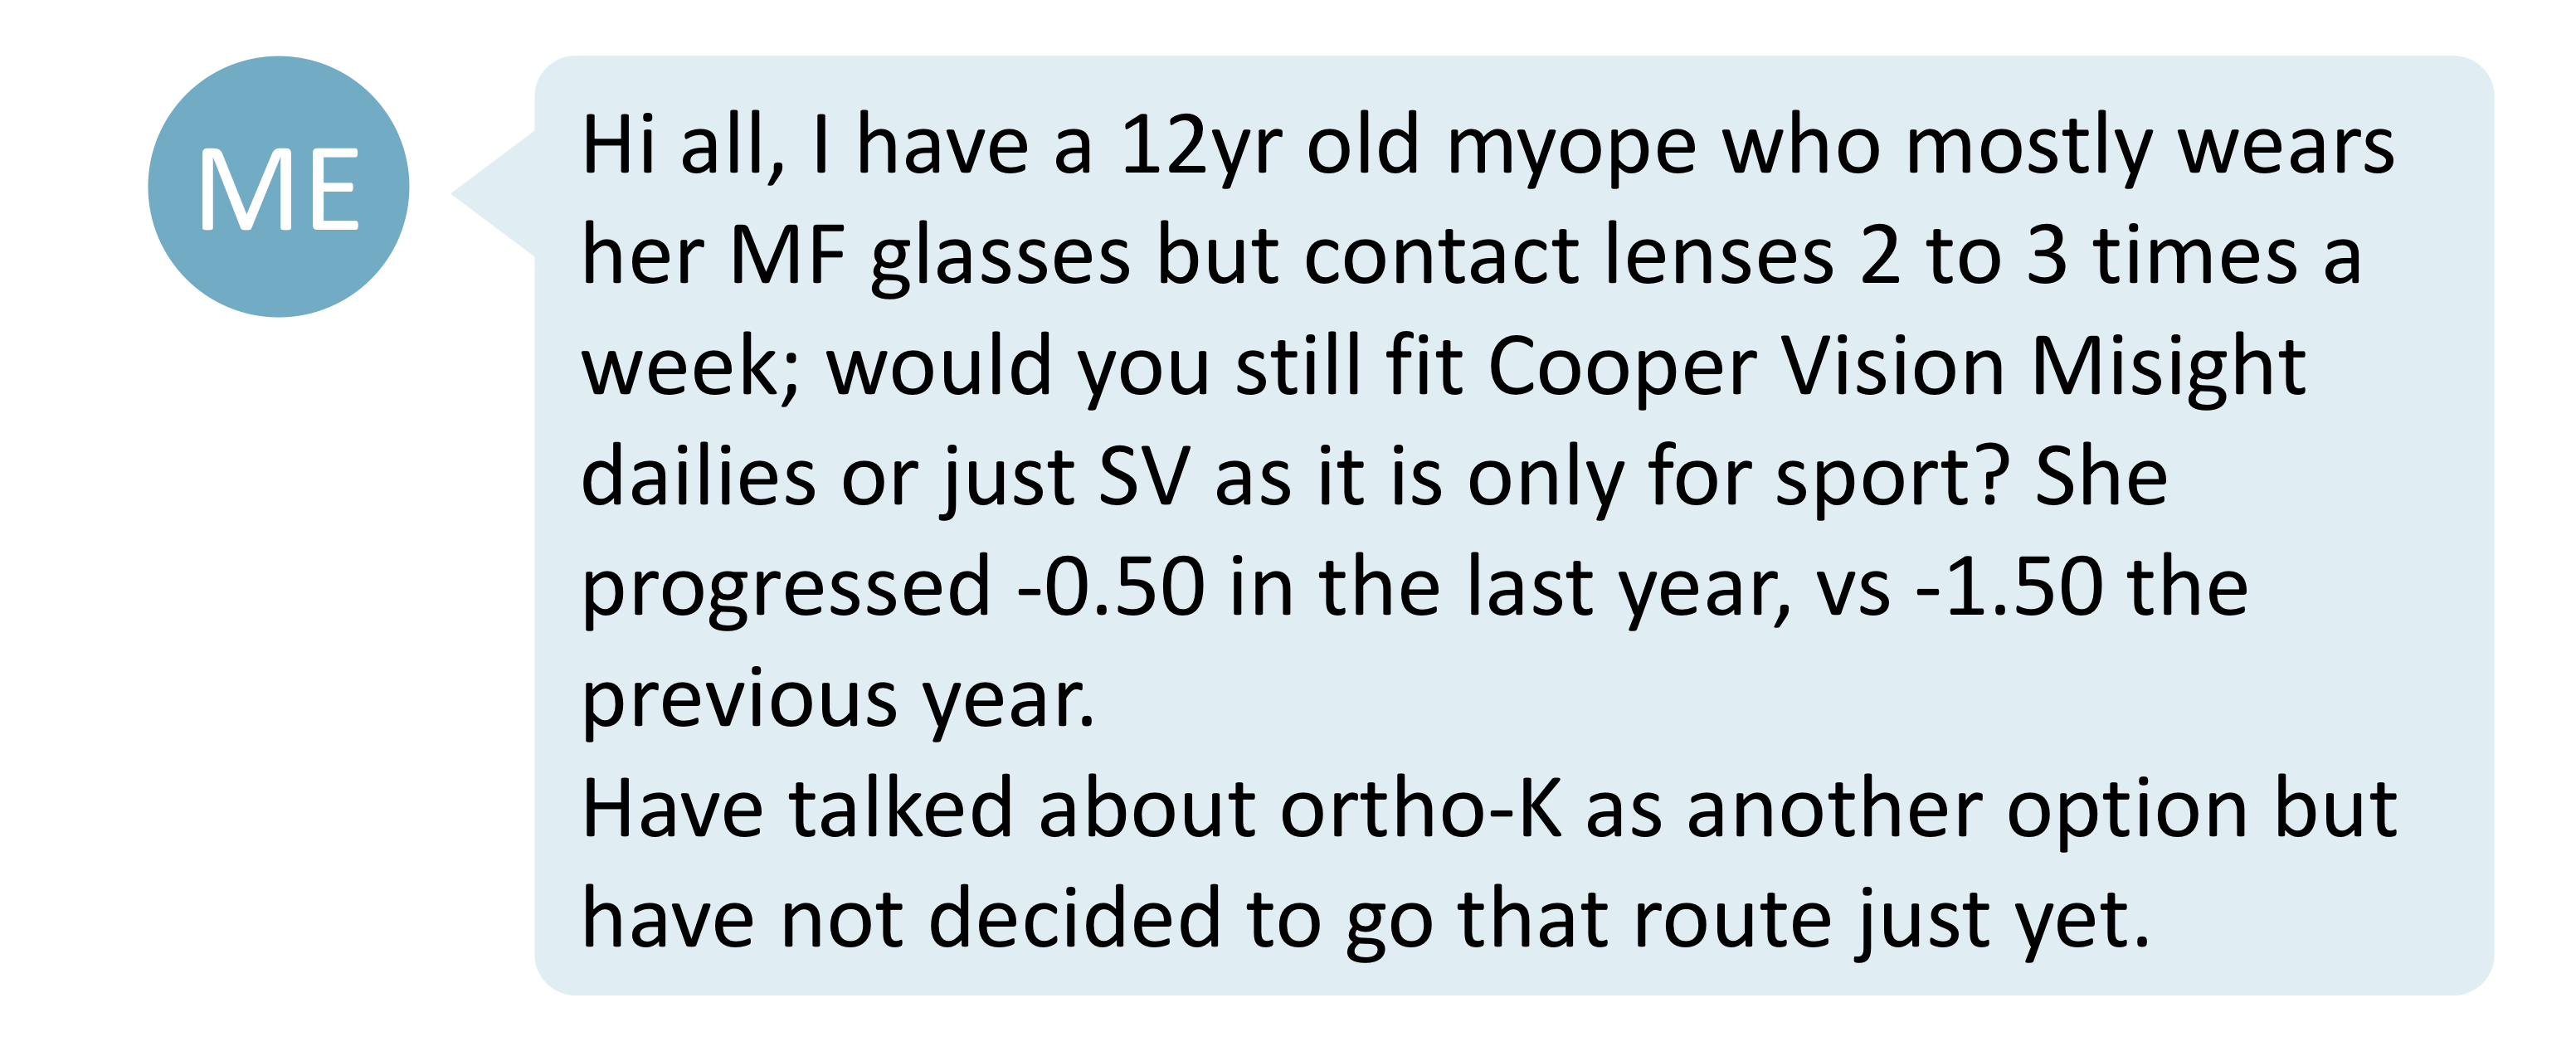
Task: Click "have not decided" in the last line
Action: coord(901,919)
